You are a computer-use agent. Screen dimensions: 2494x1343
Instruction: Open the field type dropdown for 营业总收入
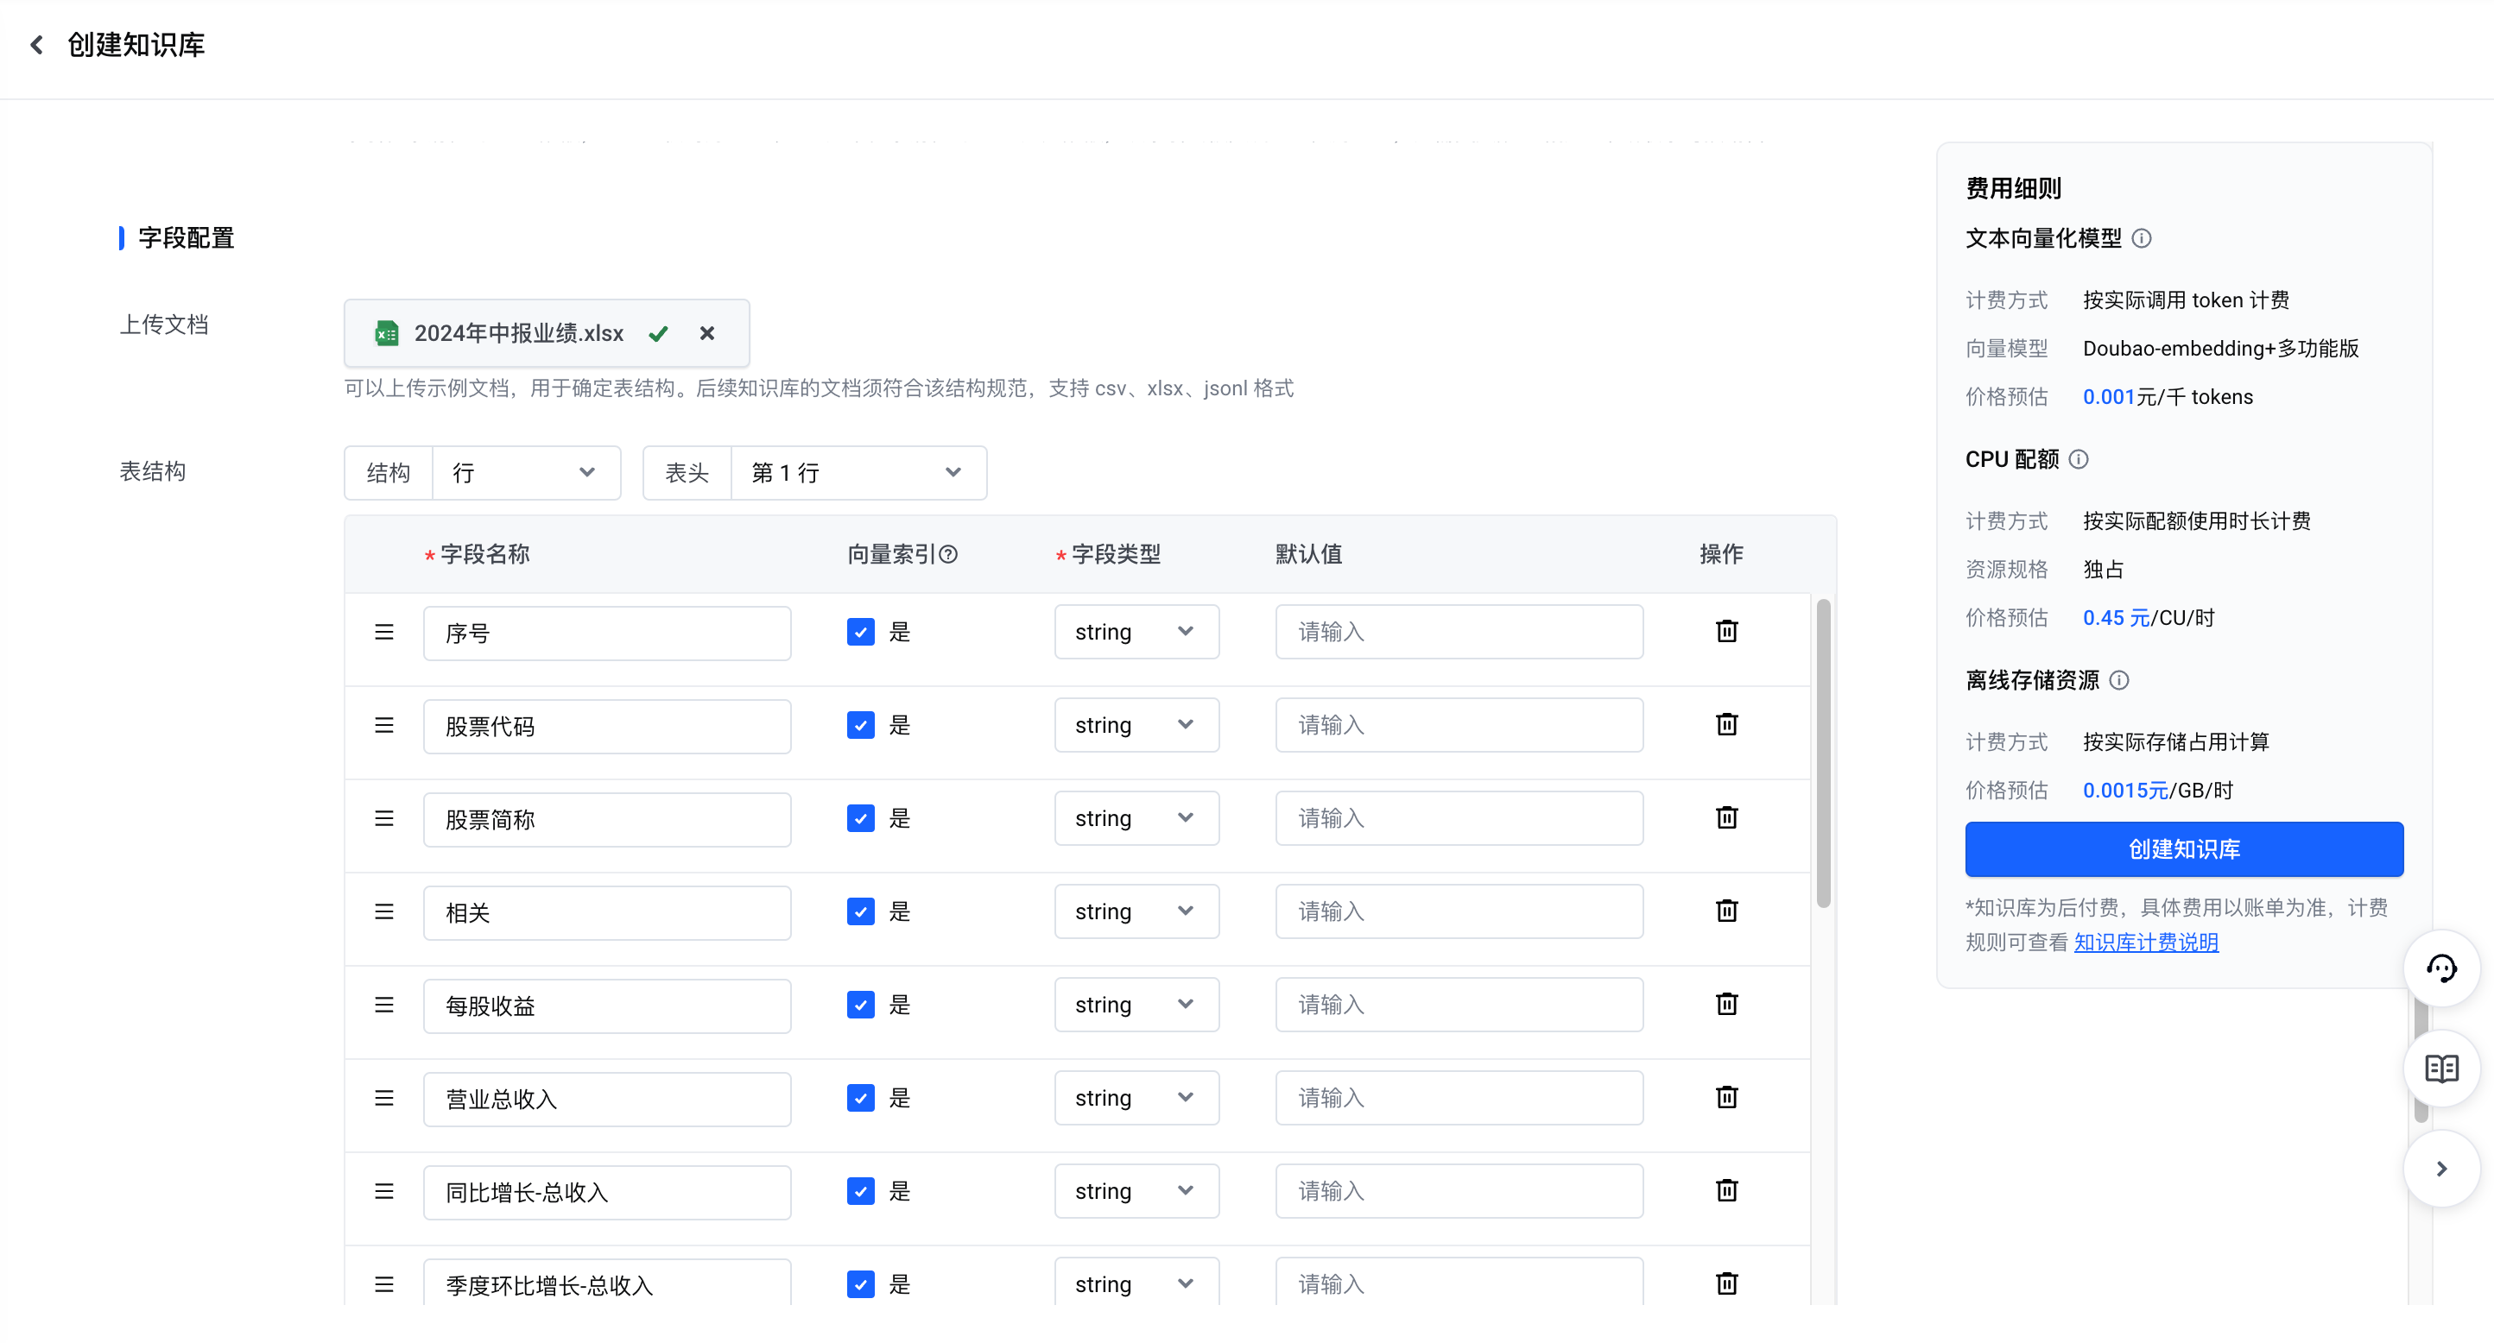coord(1136,1098)
